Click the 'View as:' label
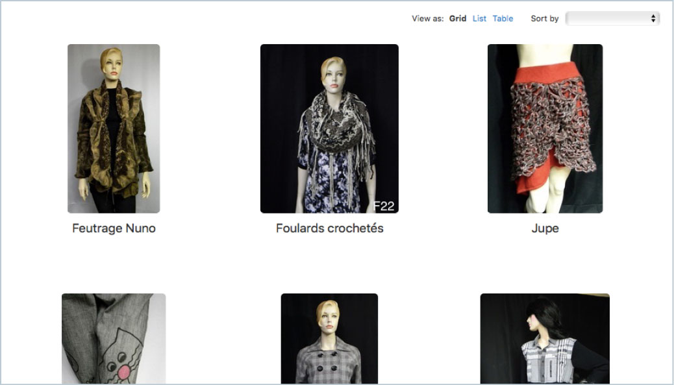The image size is (674, 385). click(x=428, y=18)
